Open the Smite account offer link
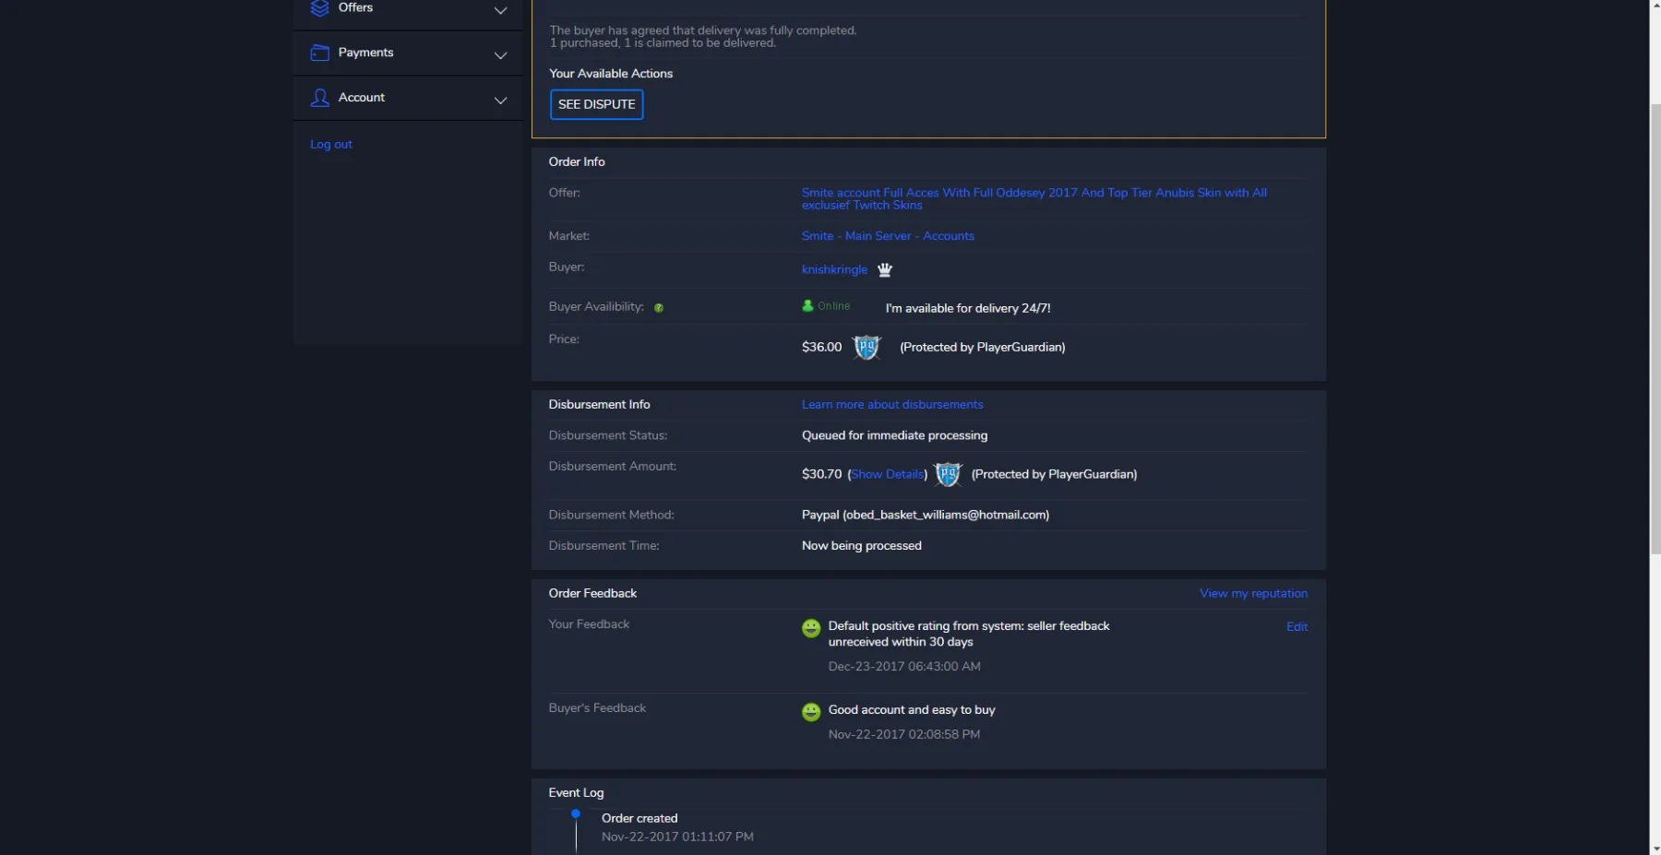The height and width of the screenshot is (855, 1661). tap(1034, 199)
